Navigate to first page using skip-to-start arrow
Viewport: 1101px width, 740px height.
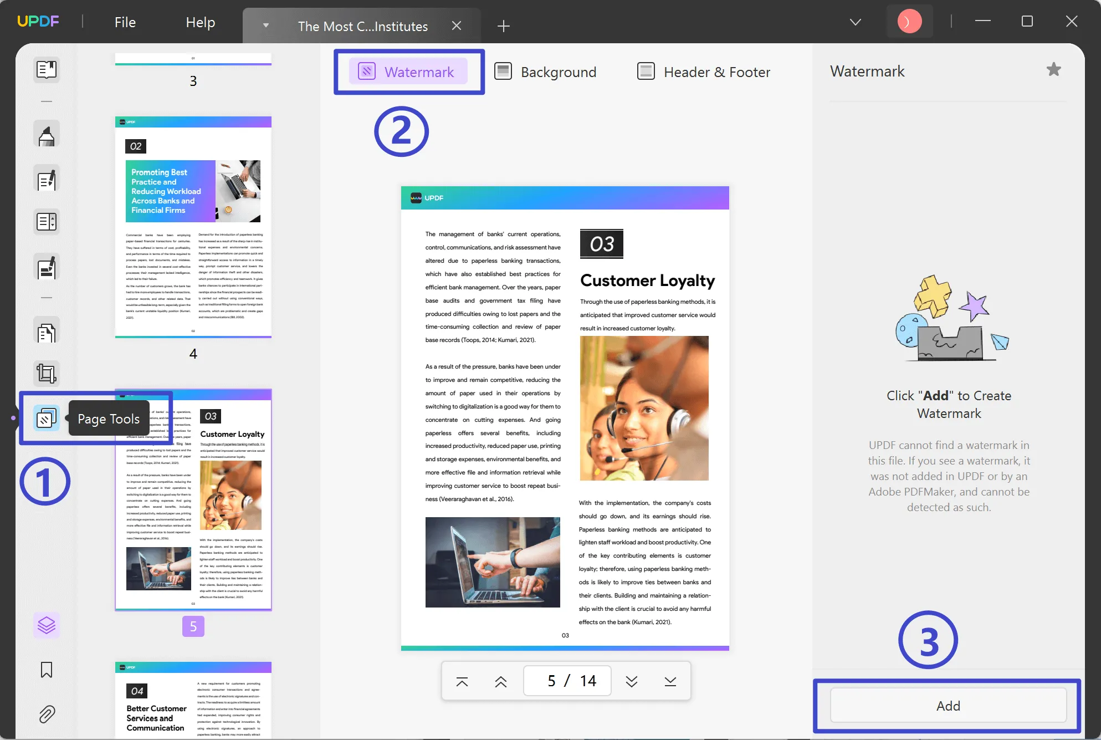(460, 681)
